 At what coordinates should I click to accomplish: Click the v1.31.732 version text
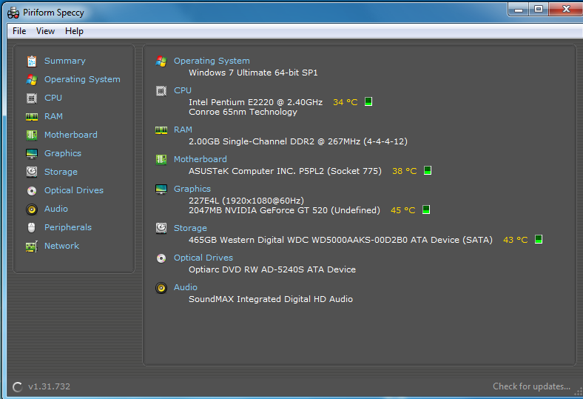(x=49, y=386)
